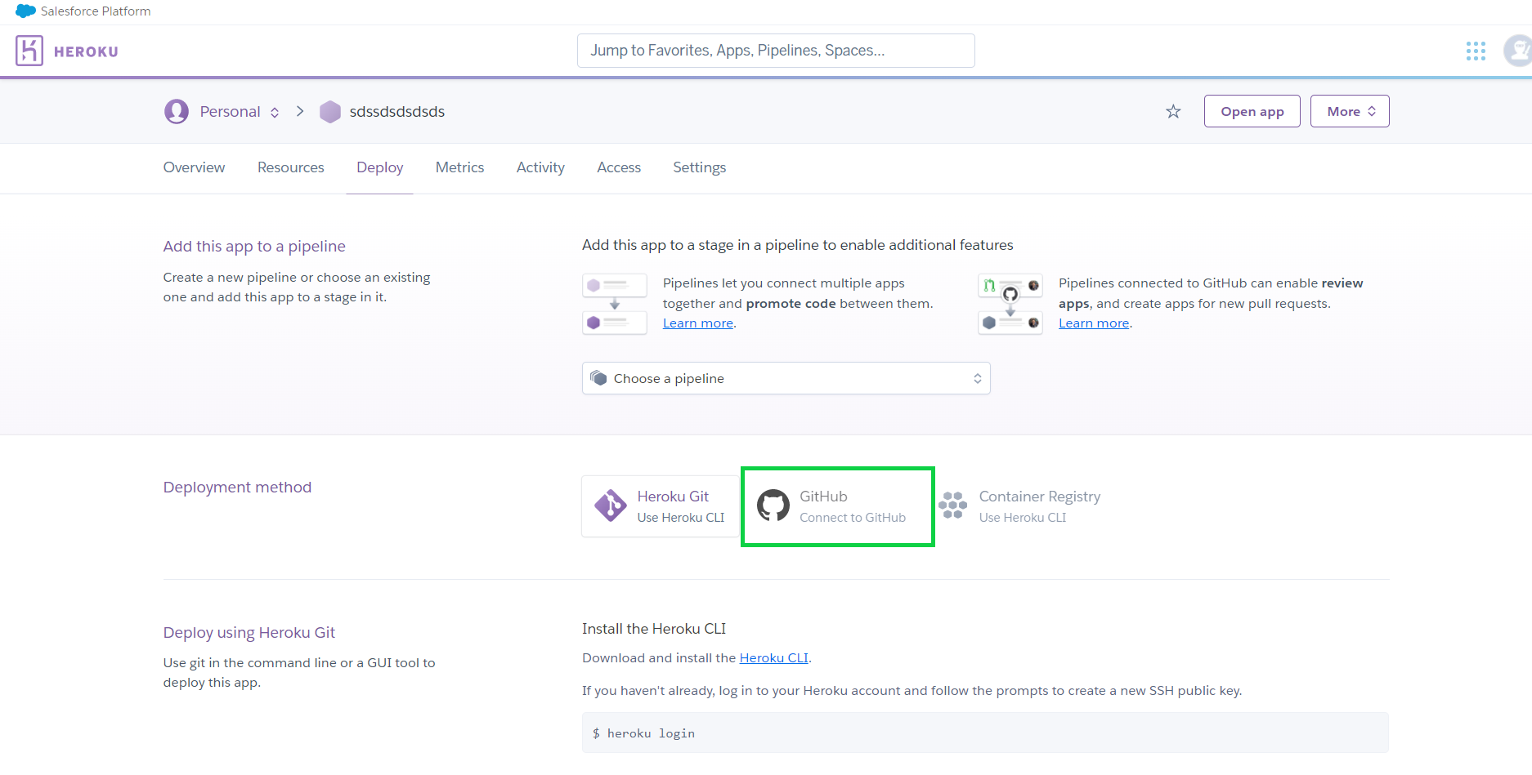Click the HEROKU wordmark
1532x775 pixels.
click(86, 51)
